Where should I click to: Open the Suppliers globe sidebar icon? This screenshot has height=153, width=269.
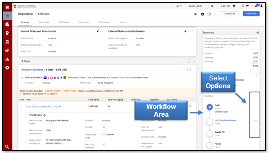(7, 50)
